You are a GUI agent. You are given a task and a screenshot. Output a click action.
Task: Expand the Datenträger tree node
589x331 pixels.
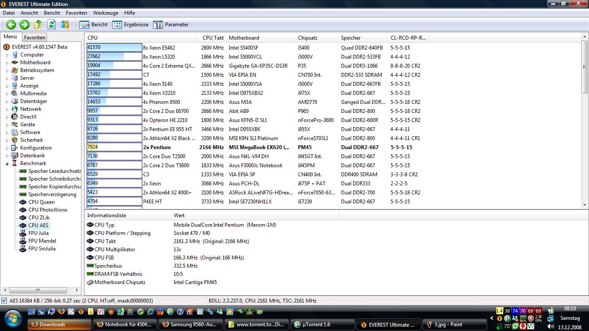pos(7,101)
